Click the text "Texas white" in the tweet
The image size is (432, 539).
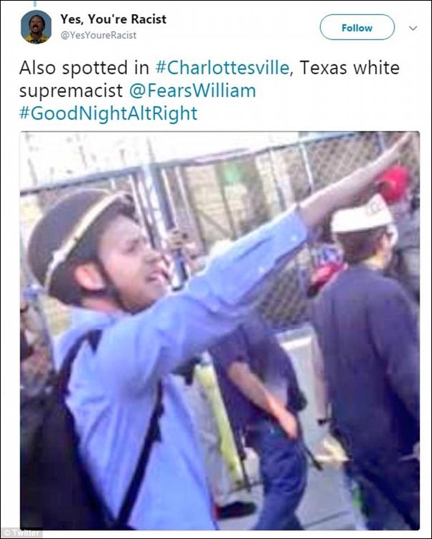click(349, 67)
